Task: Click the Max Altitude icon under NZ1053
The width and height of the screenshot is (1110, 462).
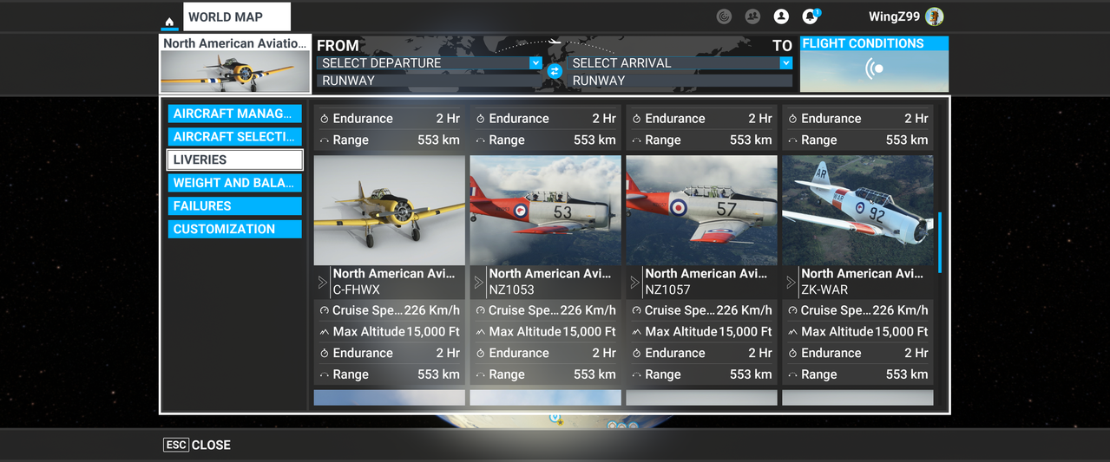Action: coord(481,332)
